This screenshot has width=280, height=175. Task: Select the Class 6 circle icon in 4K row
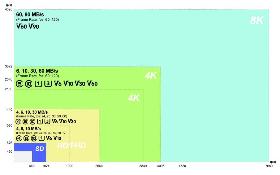pyautogui.click(x=19, y=84)
